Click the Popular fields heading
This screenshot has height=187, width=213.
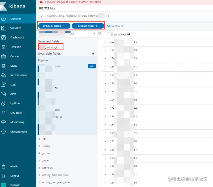pos(43,60)
